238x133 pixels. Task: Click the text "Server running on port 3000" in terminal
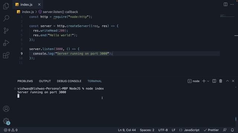pyautogui.click(x=42, y=92)
